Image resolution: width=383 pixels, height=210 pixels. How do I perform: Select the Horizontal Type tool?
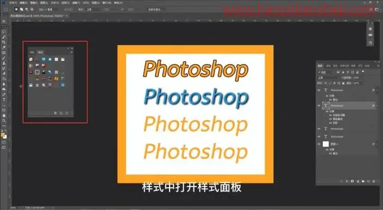pyautogui.click(x=4, y=100)
